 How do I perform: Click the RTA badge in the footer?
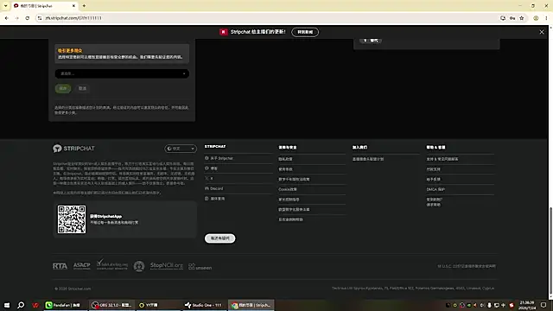pos(60,266)
